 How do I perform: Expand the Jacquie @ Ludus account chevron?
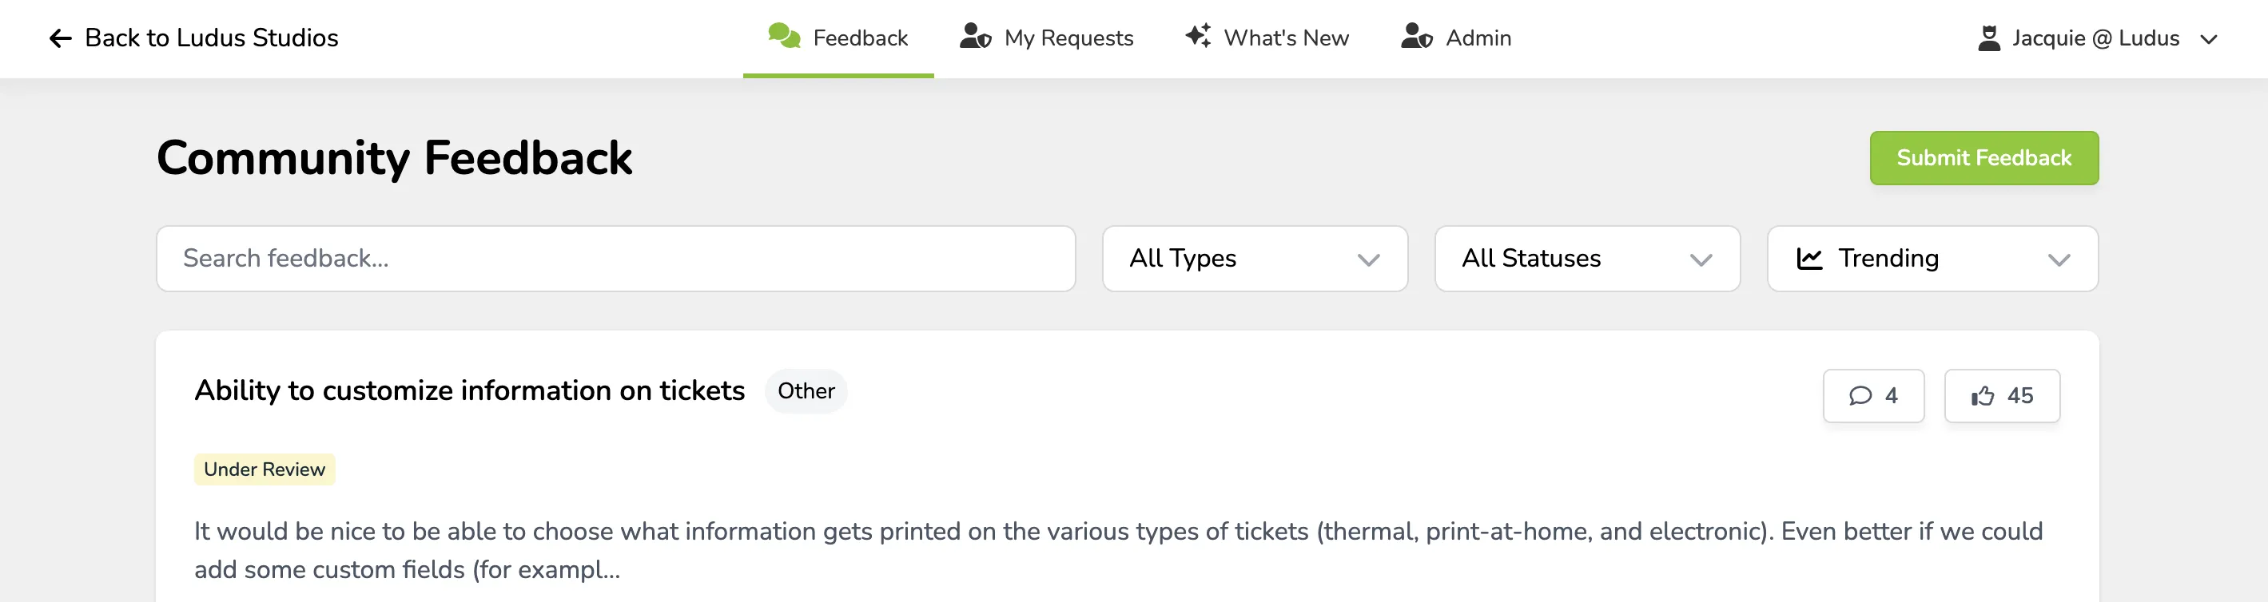(2208, 40)
